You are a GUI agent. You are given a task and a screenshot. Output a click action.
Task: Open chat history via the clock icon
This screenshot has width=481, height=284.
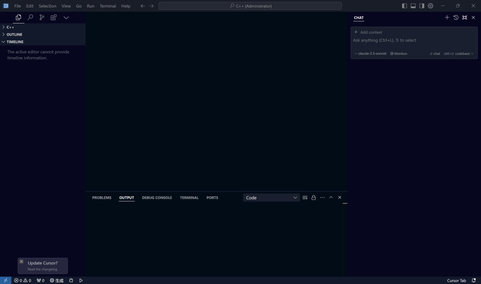[455, 17]
